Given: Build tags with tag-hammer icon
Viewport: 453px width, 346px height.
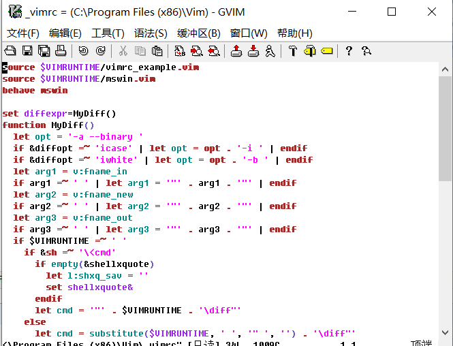Looking at the screenshot, I should 310,51.
